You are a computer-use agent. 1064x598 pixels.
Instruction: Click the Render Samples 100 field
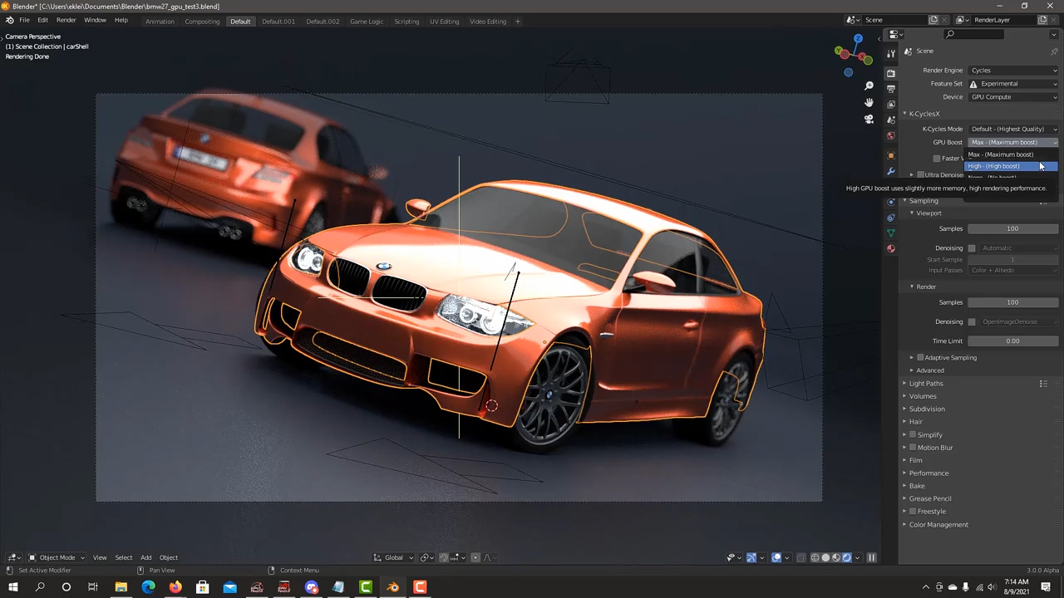pos(1012,302)
